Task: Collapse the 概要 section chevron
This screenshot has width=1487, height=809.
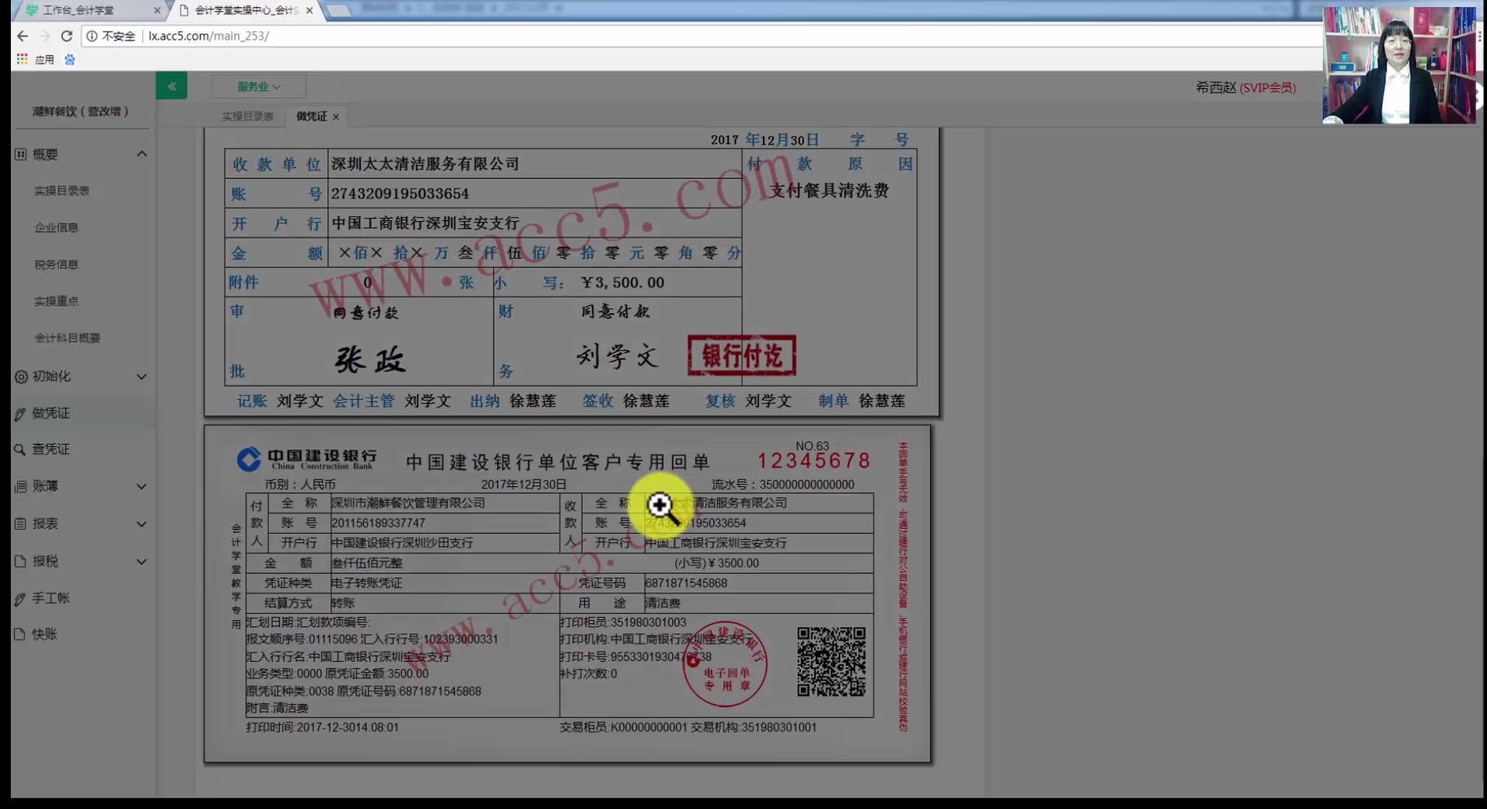Action: [x=142, y=154]
